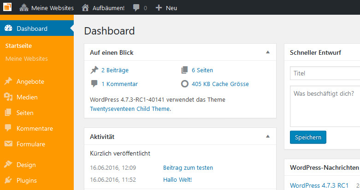Viewport: 360px width, 190px height.
Task: Go to Design in sidebar
Action: 26,165
